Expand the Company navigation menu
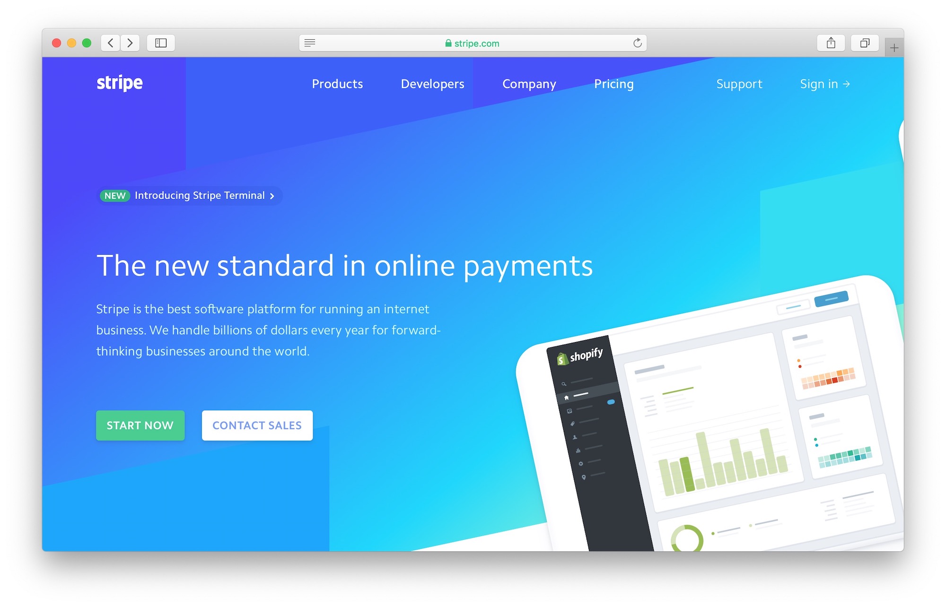 (x=530, y=84)
